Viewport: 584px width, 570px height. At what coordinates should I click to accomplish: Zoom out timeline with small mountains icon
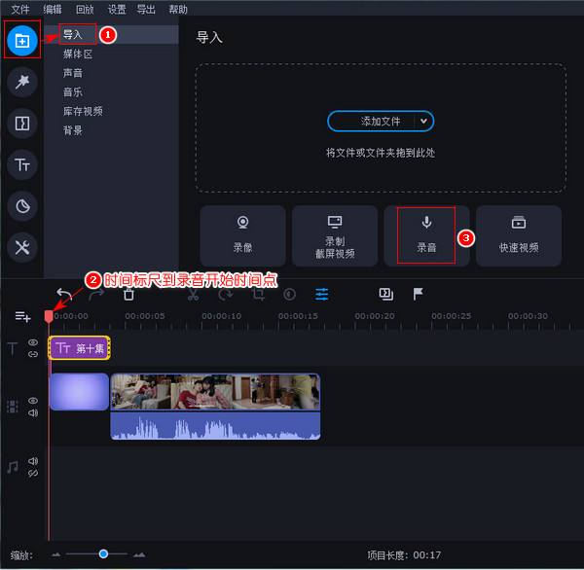coord(55,554)
